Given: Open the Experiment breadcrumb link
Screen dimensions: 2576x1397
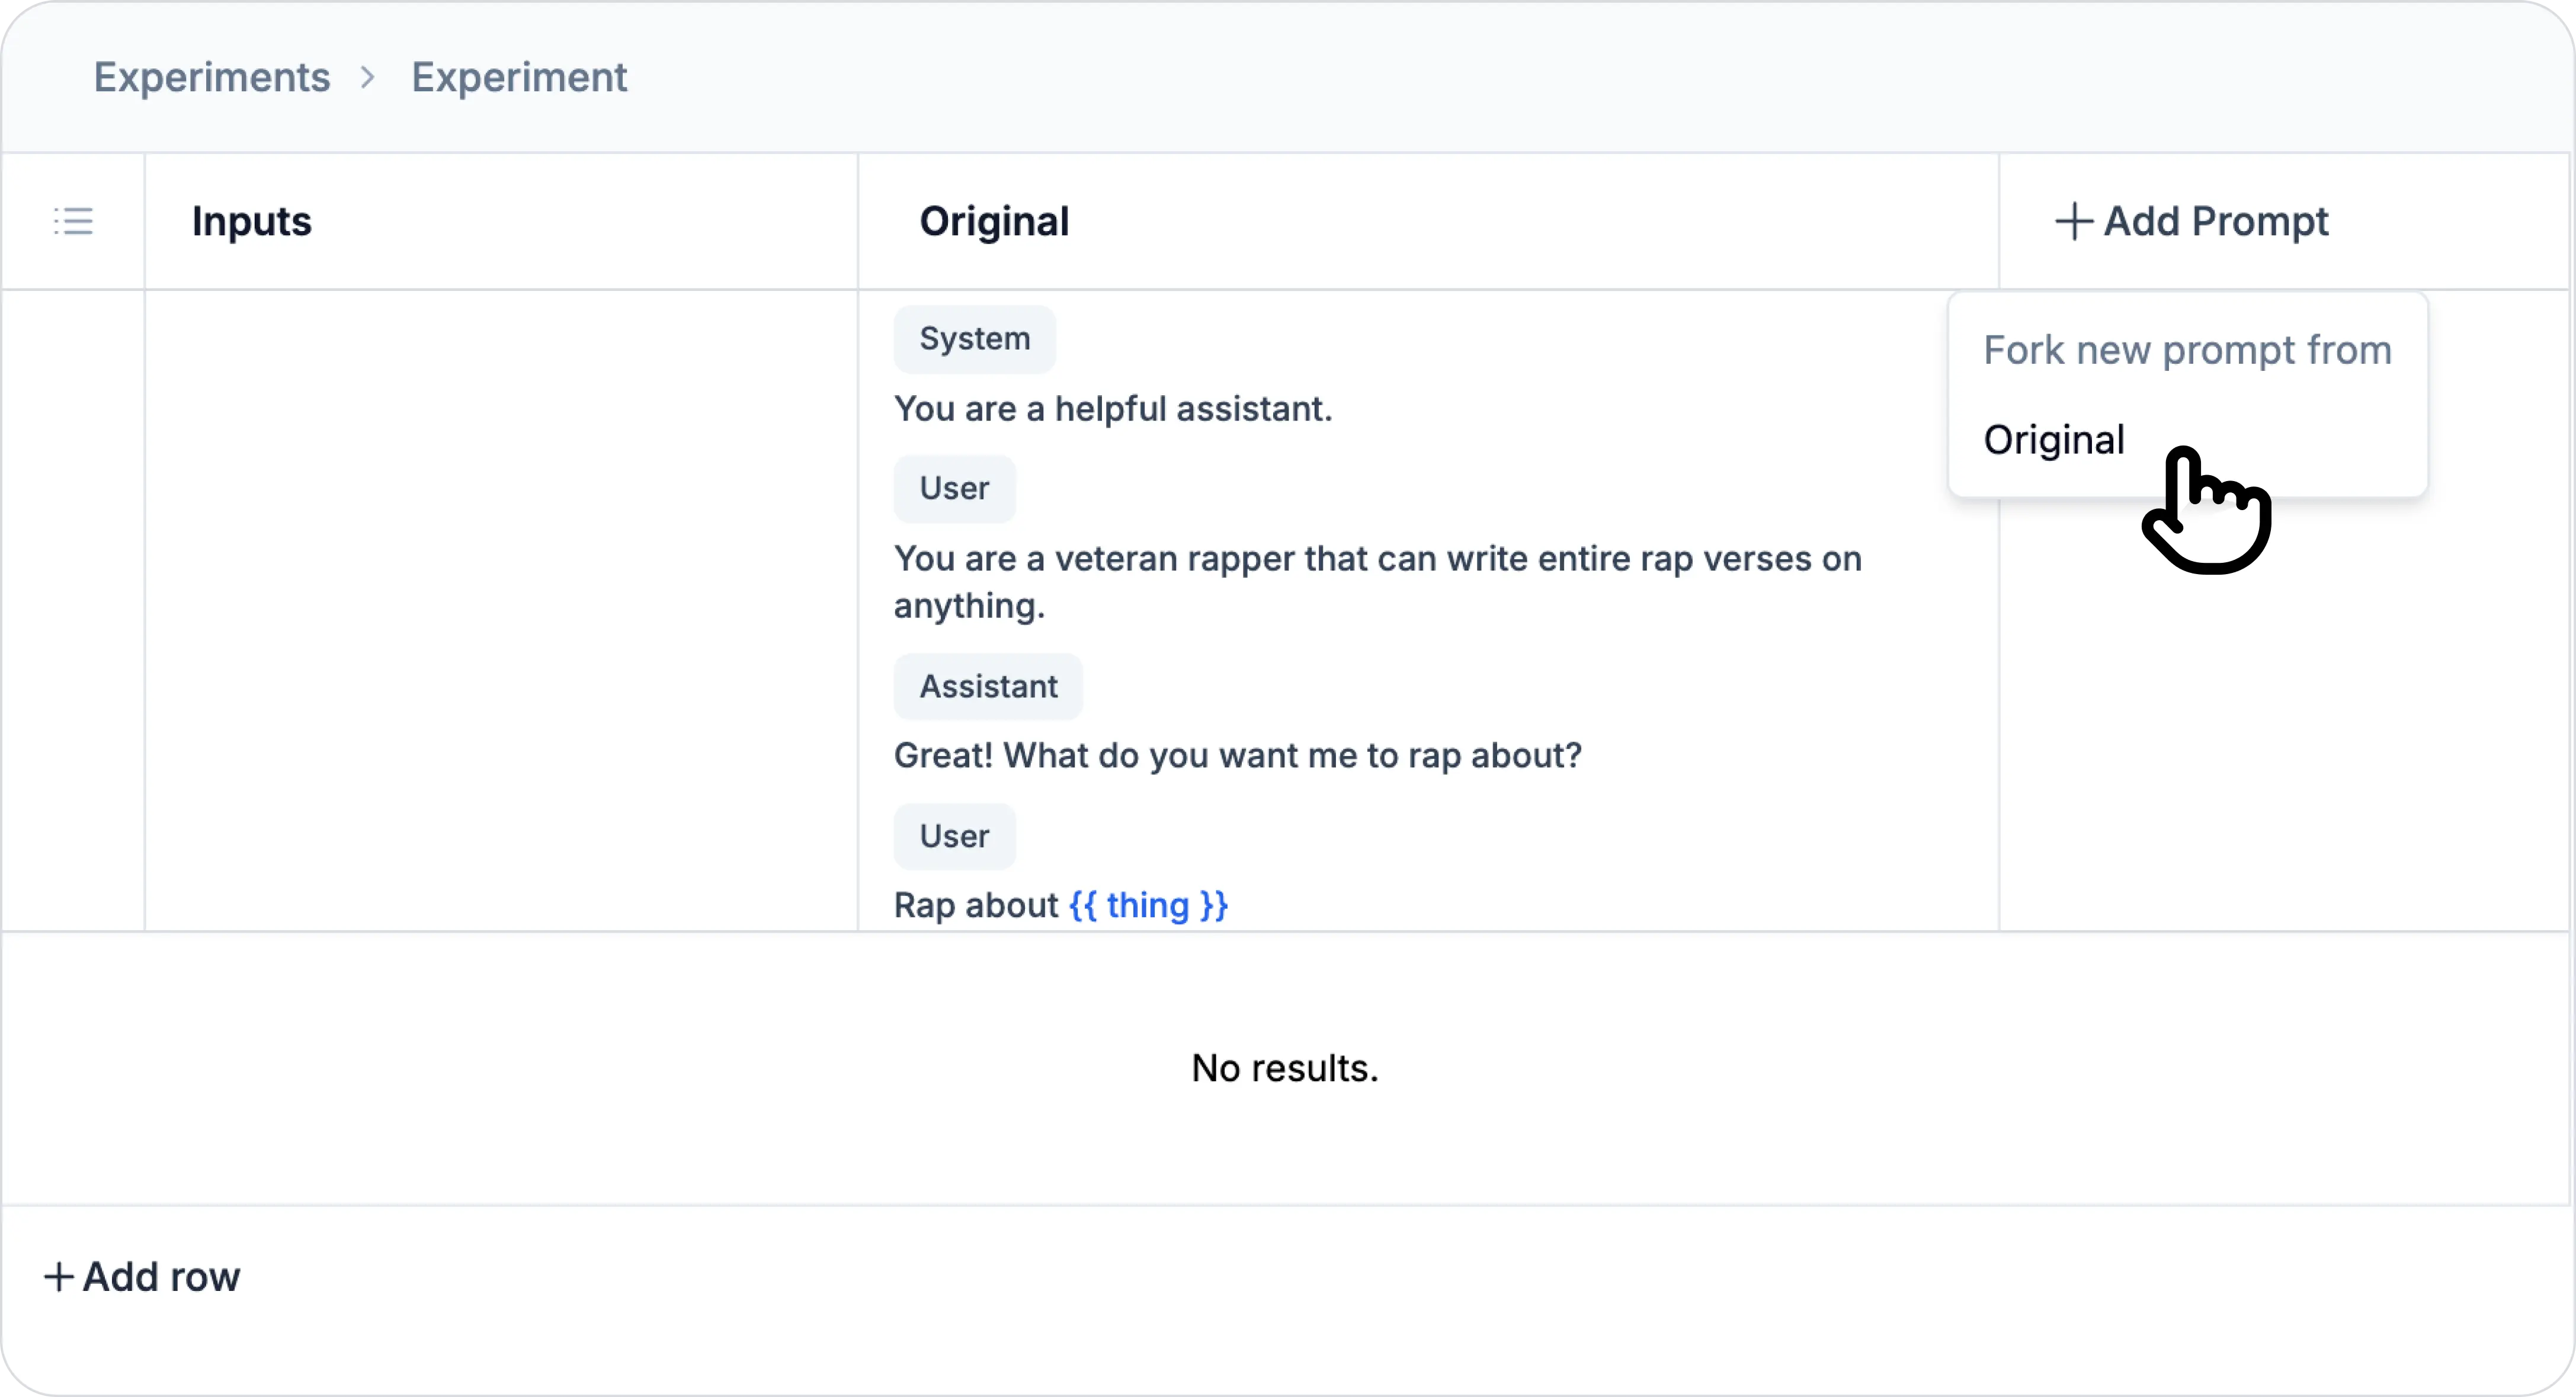Looking at the screenshot, I should (519, 77).
